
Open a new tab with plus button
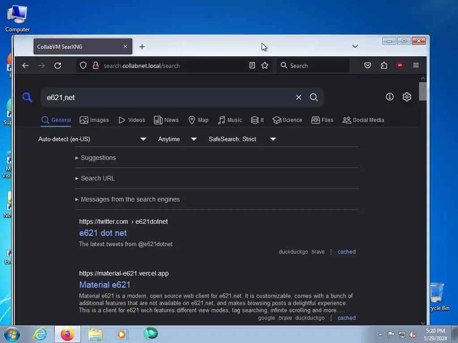click(x=142, y=46)
